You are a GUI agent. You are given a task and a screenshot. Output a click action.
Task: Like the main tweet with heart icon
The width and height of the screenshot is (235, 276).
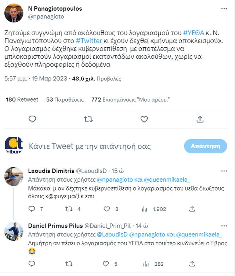144,119
